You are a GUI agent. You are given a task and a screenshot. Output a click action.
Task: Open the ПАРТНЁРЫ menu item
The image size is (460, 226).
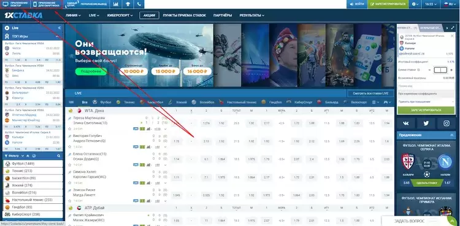click(223, 15)
